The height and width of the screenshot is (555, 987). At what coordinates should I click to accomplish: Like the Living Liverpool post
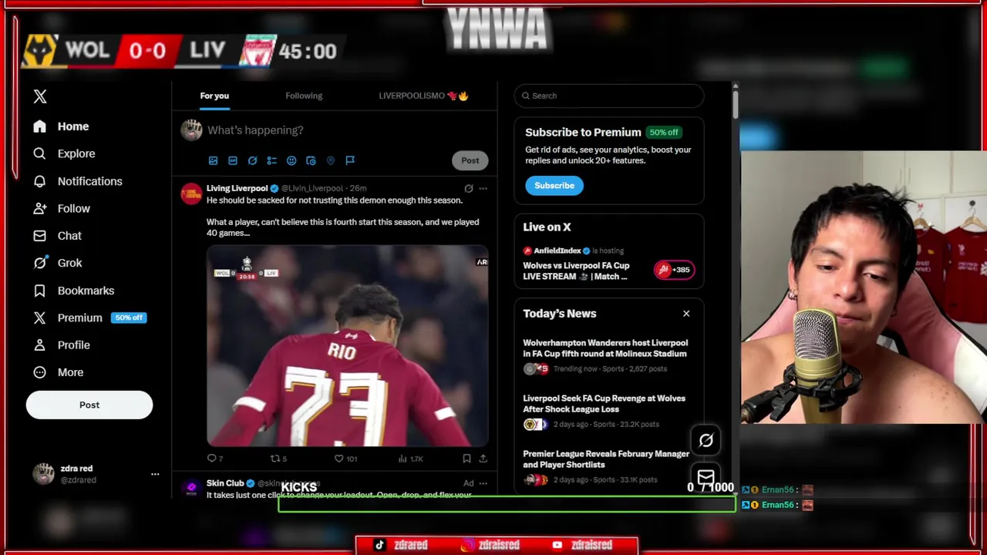point(345,459)
